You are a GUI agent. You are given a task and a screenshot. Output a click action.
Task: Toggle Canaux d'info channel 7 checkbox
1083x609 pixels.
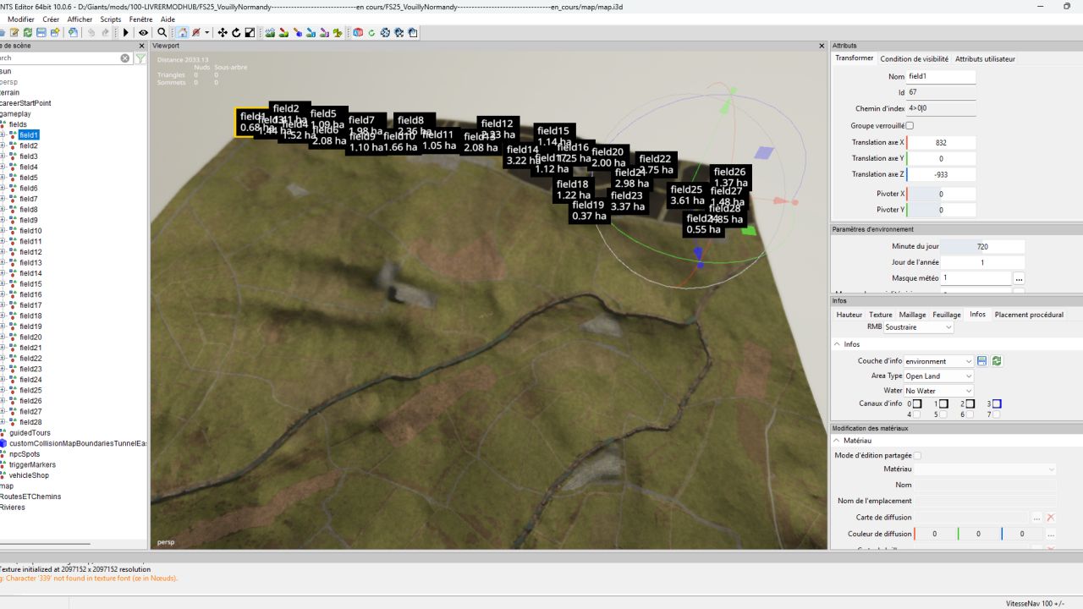tap(998, 414)
